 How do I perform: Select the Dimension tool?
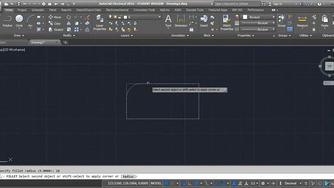click(x=181, y=21)
